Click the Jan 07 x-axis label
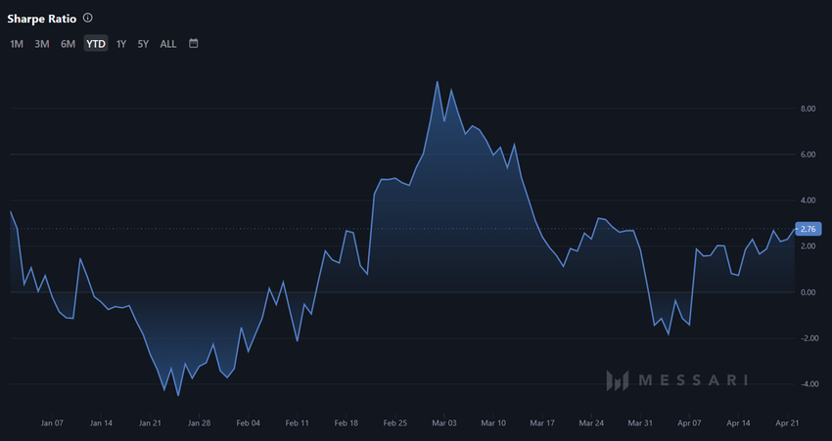This screenshot has height=441, width=832. pos(52,423)
